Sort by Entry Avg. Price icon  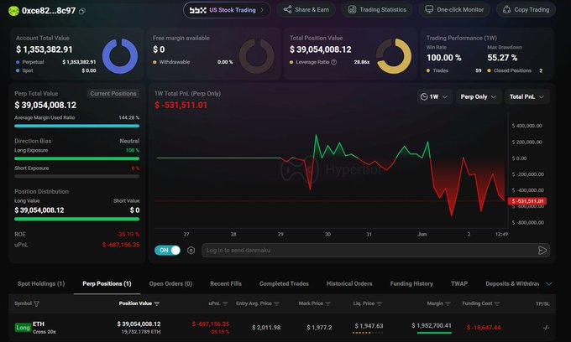tap(276, 303)
